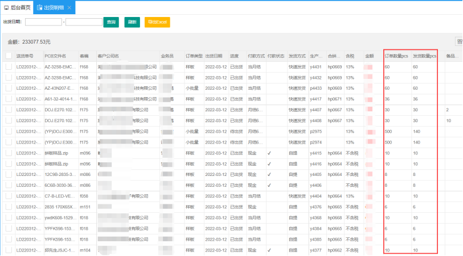The width and height of the screenshot is (463, 256).
Task: Click the orange 导出Excel button
Action: [157, 22]
